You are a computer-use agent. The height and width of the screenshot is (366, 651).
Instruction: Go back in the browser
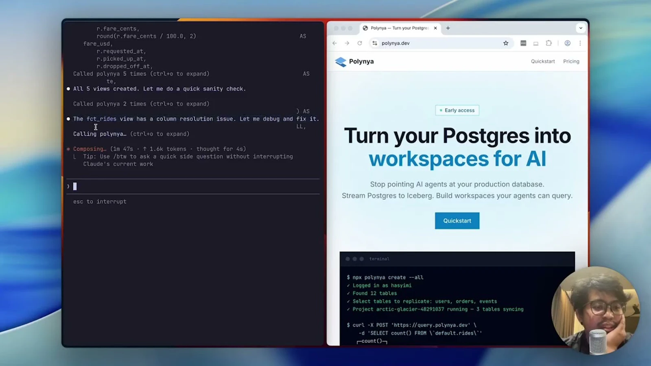[334, 43]
